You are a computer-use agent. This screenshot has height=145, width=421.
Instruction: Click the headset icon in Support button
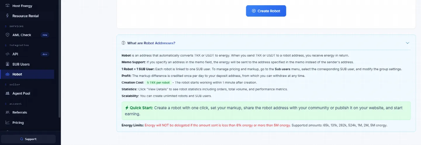22,139
